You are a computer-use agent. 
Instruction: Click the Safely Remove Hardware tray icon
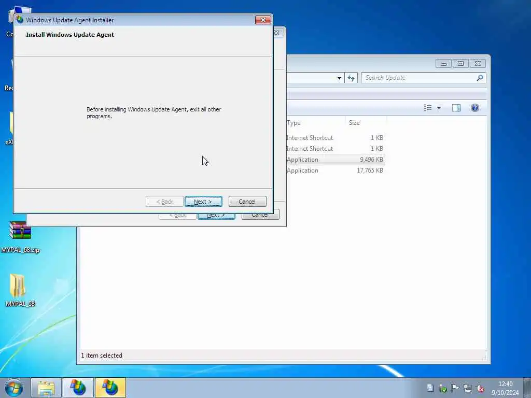point(443,388)
